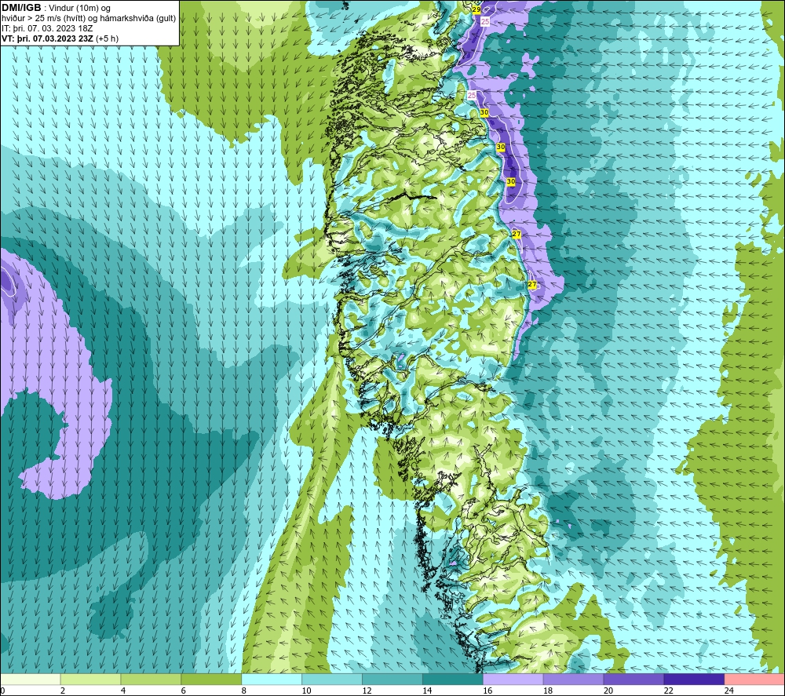Select the '12' legend scale number

(367, 691)
